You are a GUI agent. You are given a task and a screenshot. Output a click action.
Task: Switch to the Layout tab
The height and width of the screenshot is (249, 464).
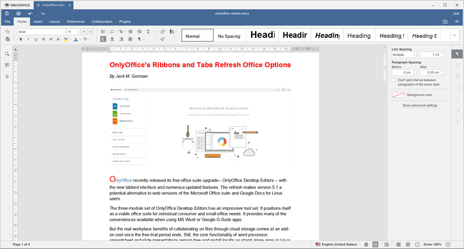[54, 22]
